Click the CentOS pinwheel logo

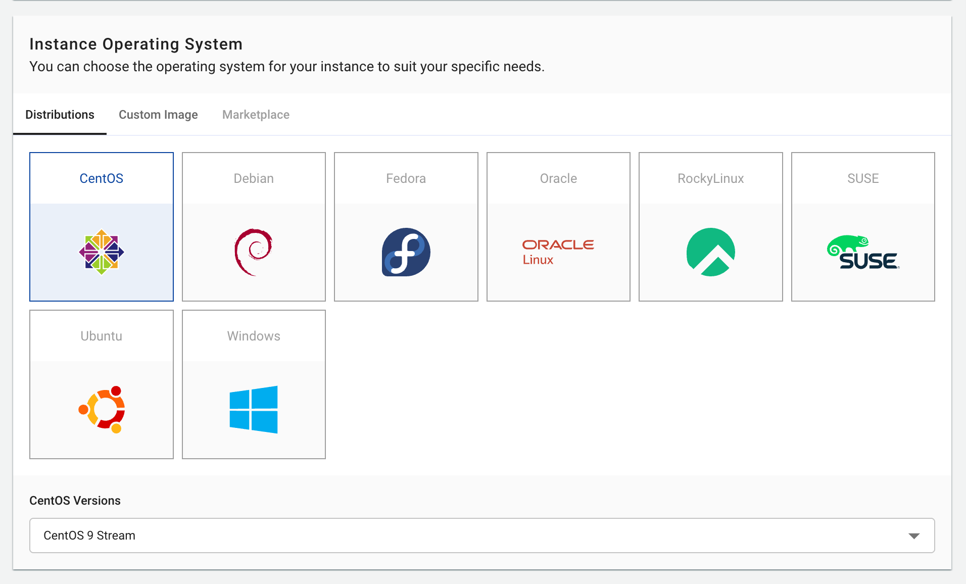102,252
